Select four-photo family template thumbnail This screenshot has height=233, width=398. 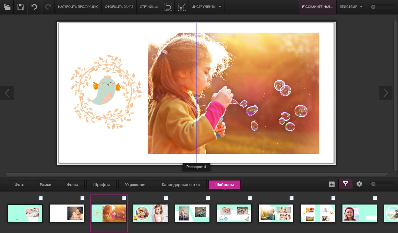276,213
